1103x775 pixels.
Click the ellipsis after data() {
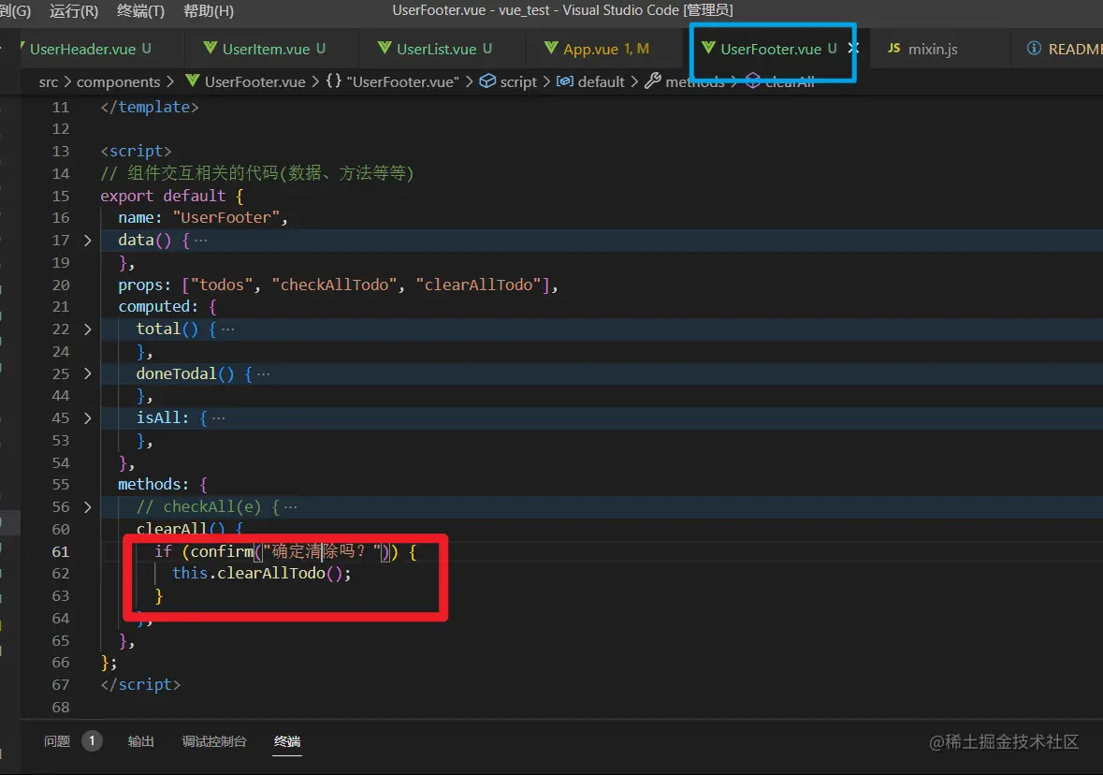(x=200, y=240)
